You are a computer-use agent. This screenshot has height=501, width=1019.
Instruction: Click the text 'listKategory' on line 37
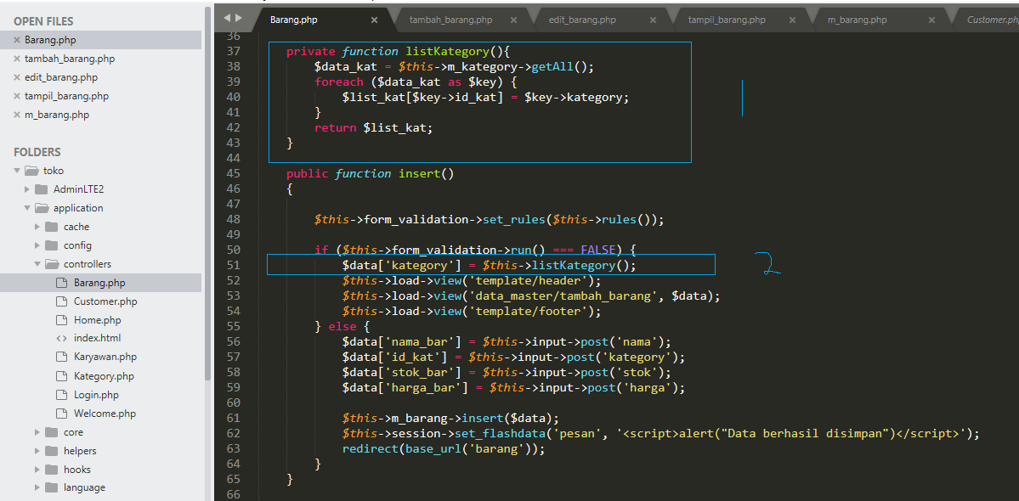point(446,51)
